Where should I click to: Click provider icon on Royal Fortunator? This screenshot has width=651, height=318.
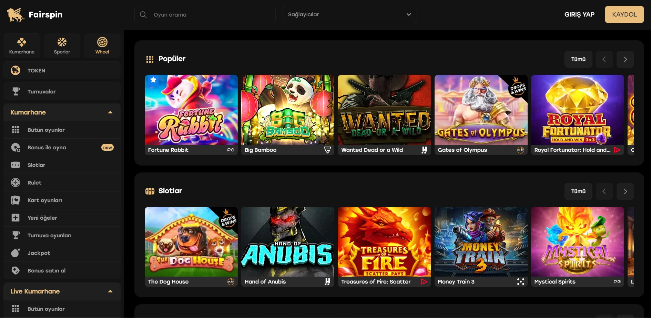617,150
